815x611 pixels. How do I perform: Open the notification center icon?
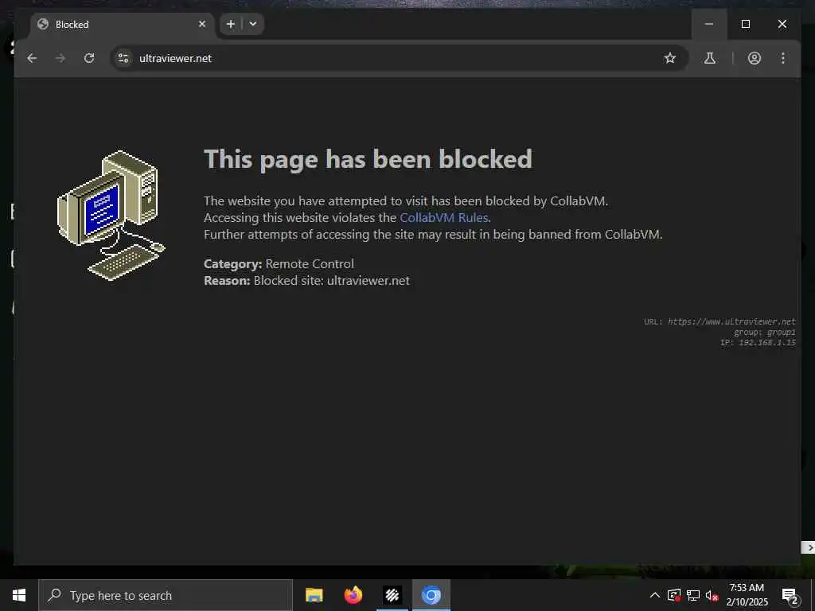point(790,595)
